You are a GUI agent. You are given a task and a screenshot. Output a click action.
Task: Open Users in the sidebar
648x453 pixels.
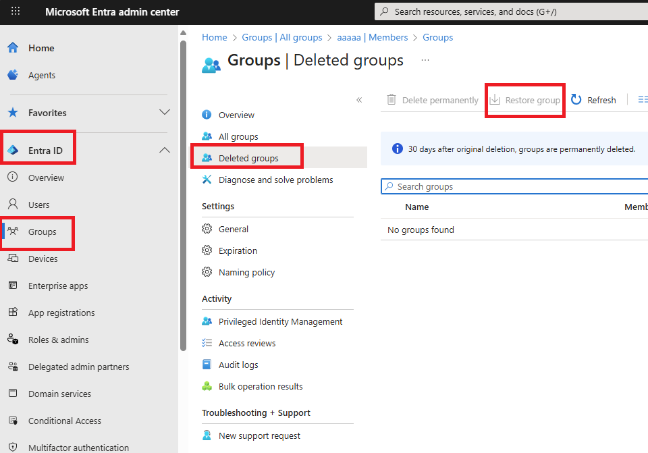(x=39, y=205)
